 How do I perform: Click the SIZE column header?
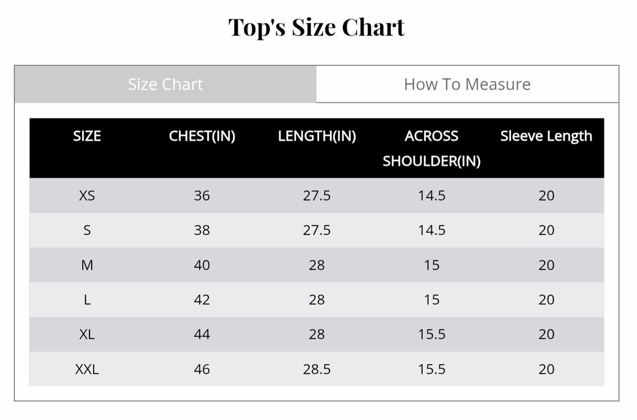[87, 136]
